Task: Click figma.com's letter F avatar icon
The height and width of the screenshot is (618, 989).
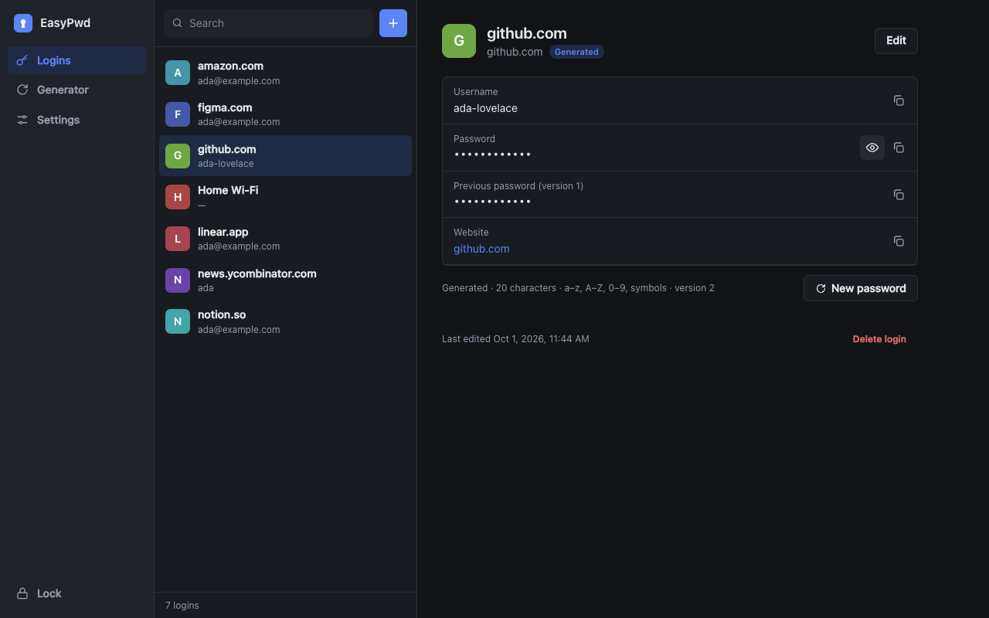Action: (x=178, y=114)
